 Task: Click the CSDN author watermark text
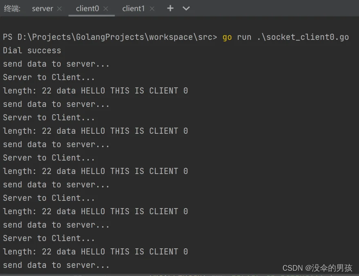tap(318, 268)
